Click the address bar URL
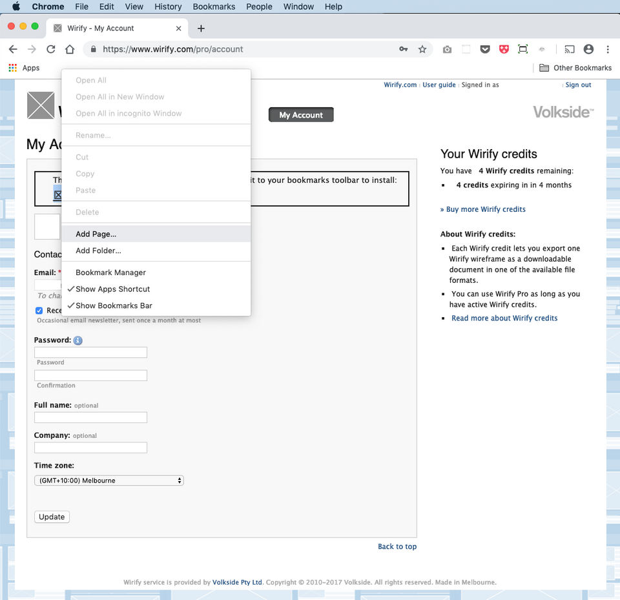The width and height of the screenshot is (620, 600). tap(173, 49)
